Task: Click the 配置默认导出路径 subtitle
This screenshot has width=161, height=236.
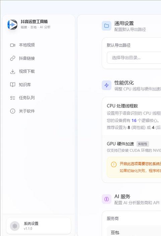Action: pyautogui.click(x=130, y=29)
